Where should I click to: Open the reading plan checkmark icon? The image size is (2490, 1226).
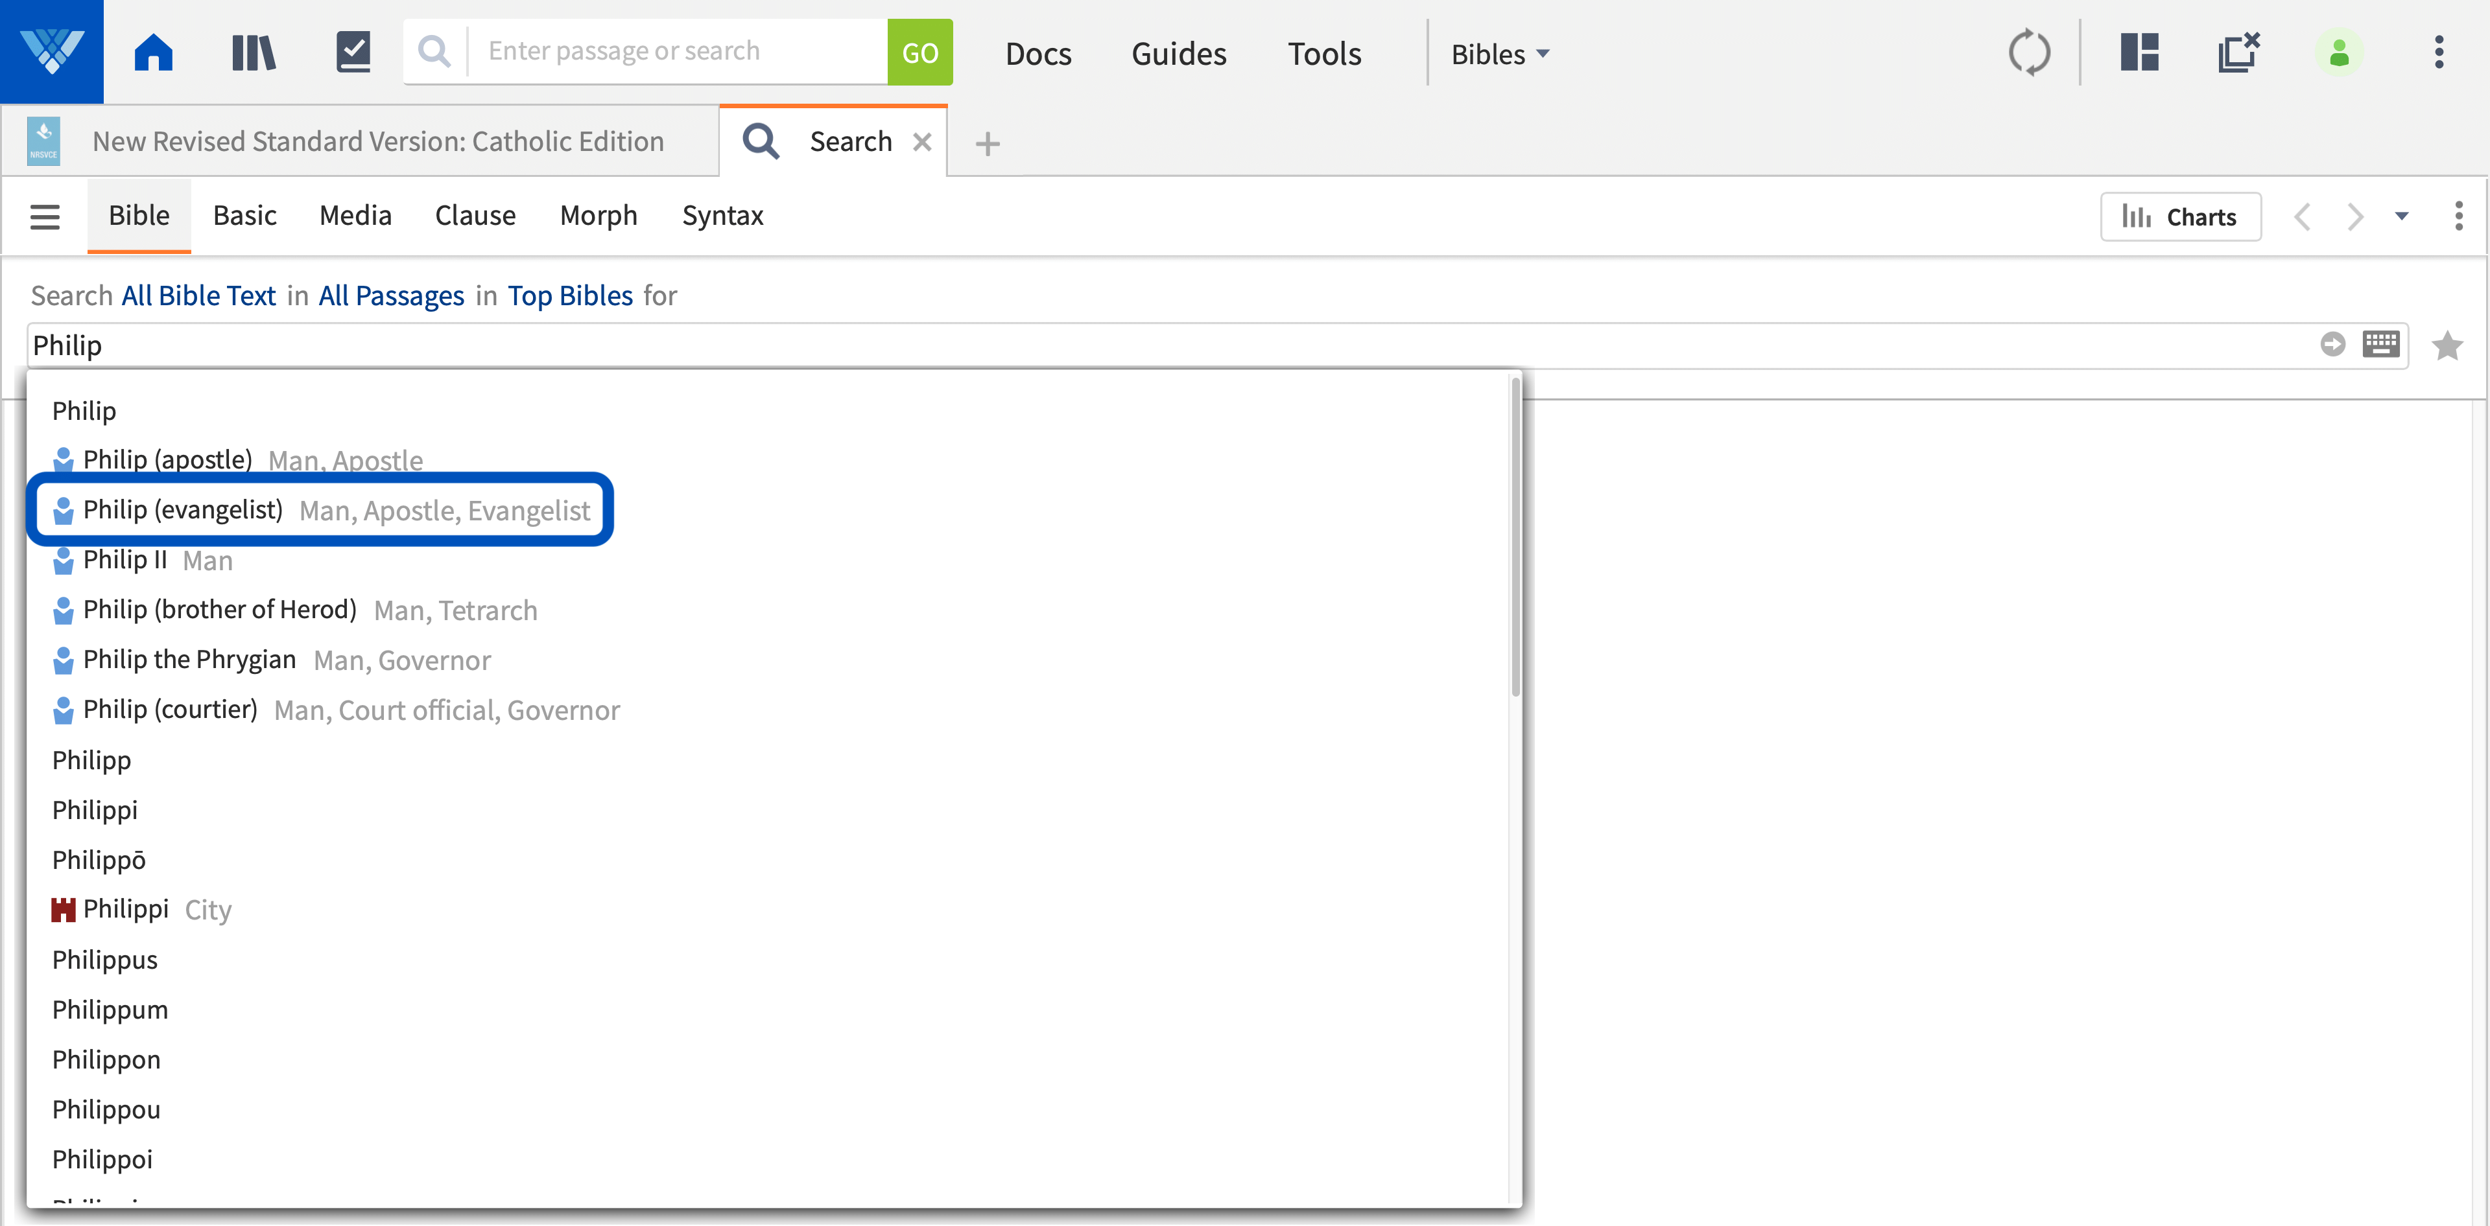(353, 52)
